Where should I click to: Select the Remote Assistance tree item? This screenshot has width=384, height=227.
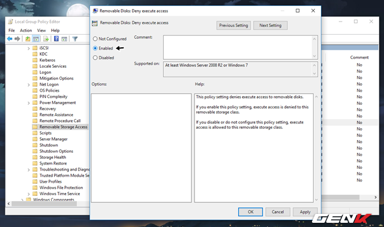(56, 115)
